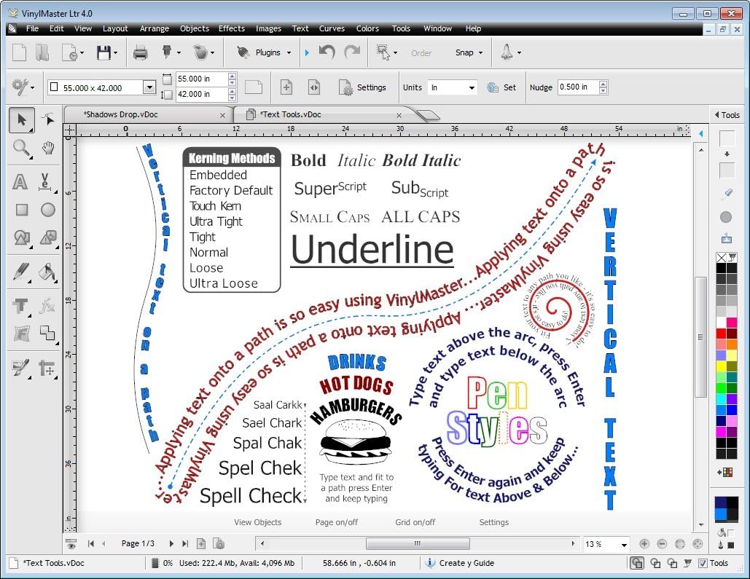Open the 13 % zoom level dropdown

pos(624,544)
